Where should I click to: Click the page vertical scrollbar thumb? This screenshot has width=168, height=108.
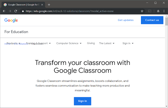[166, 21]
